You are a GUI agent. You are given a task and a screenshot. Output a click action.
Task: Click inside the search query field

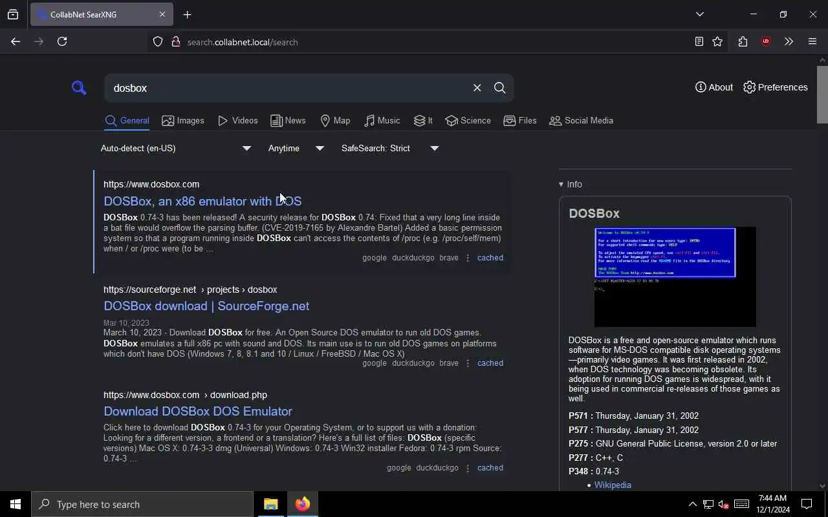288,88
